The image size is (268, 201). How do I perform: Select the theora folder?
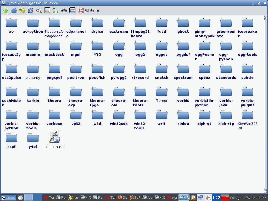point(54,95)
